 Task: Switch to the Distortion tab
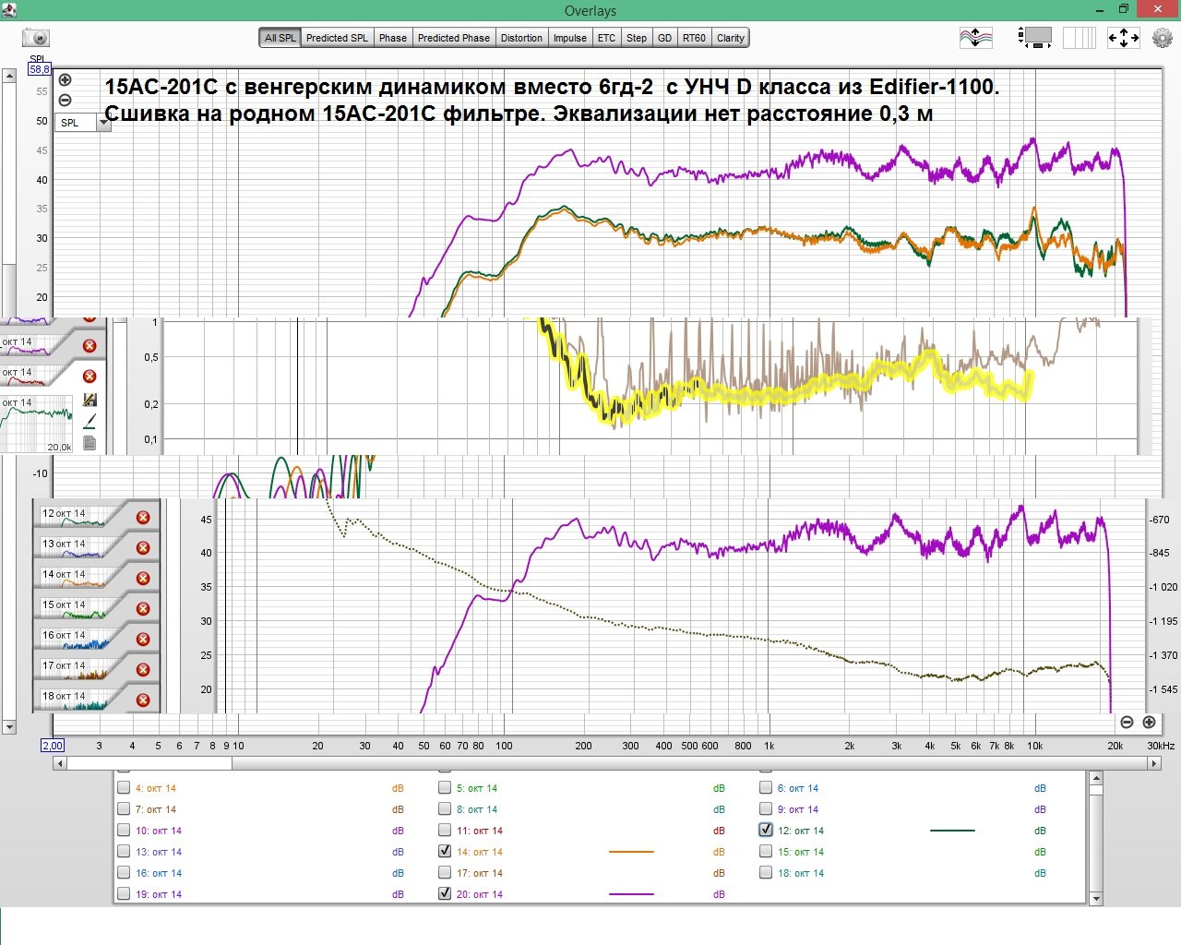tap(521, 38)
